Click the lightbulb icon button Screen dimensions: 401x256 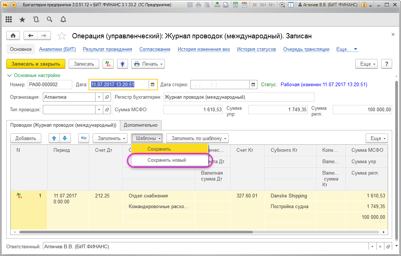(x=122, y=64)
